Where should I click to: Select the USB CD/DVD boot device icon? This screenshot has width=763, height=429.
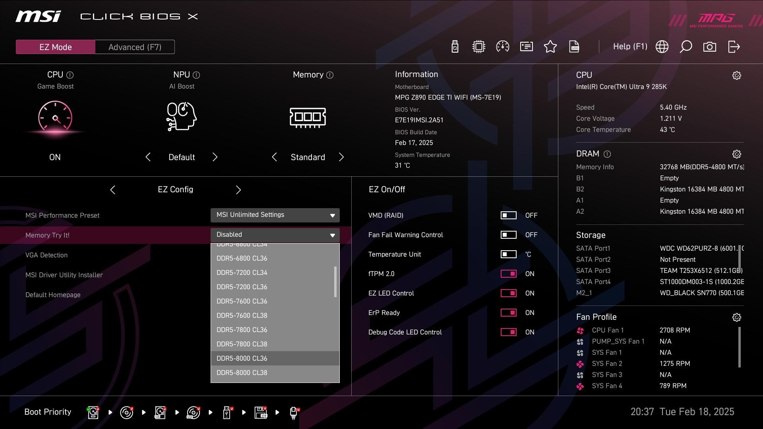(194, 412)
